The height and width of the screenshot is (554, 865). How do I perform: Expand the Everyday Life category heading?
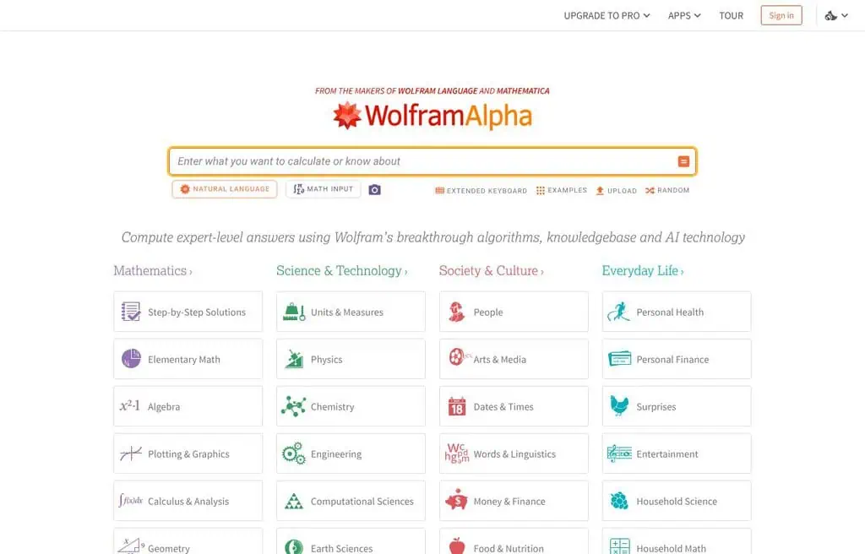coord(643,271)
